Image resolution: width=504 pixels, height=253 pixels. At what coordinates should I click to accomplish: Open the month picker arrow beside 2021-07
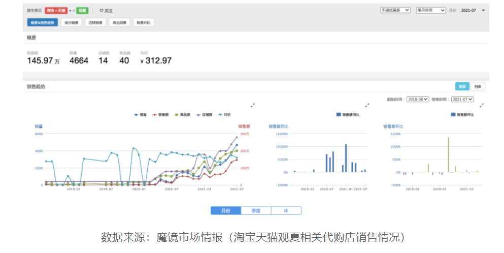[483, 10]
